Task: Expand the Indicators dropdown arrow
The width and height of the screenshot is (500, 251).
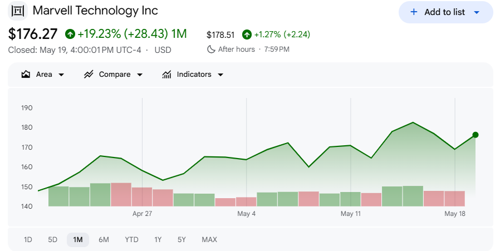Action: point(220,75)
